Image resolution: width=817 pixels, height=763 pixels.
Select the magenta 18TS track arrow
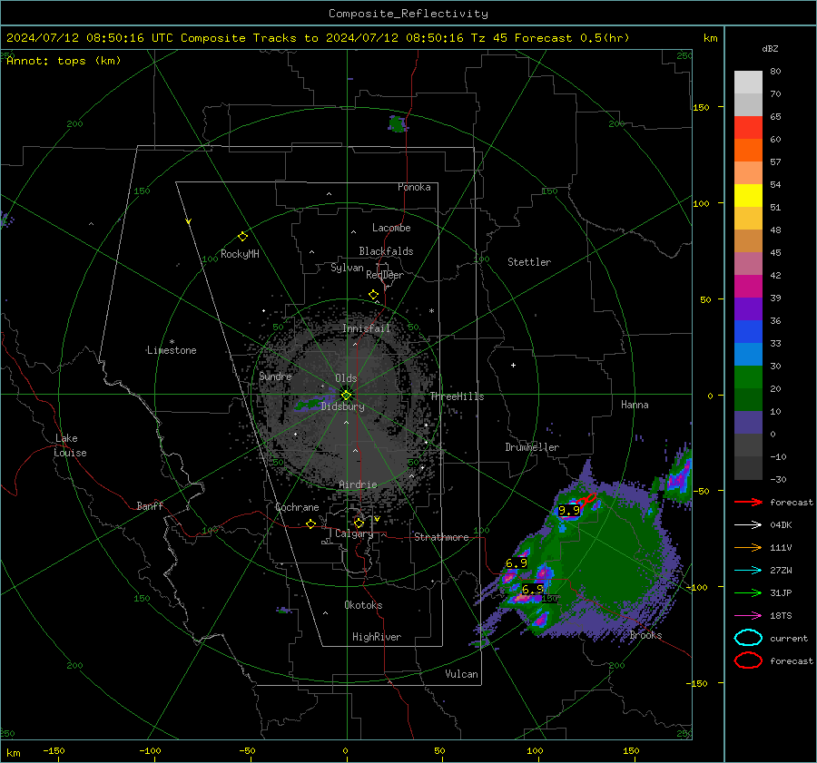tap(748, 616)
